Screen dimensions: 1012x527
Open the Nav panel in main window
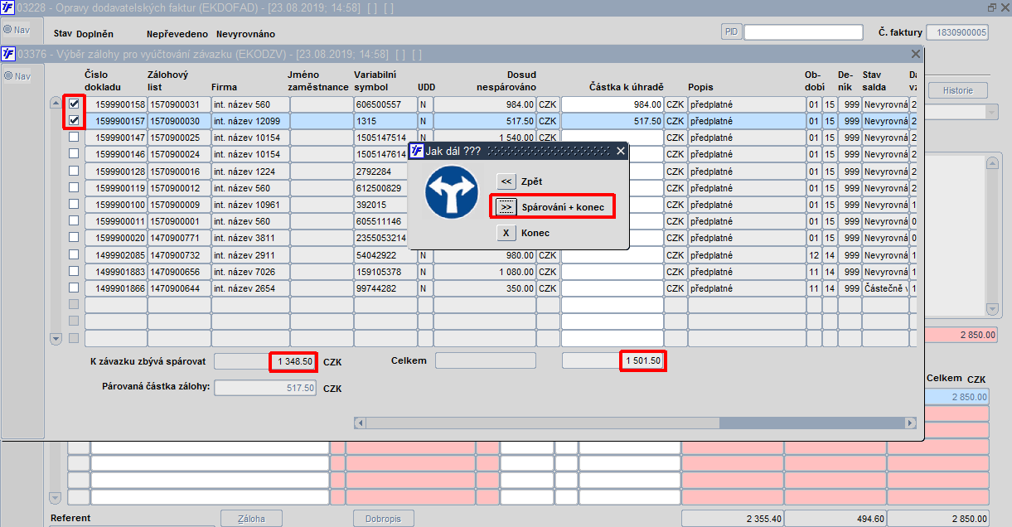17,30
